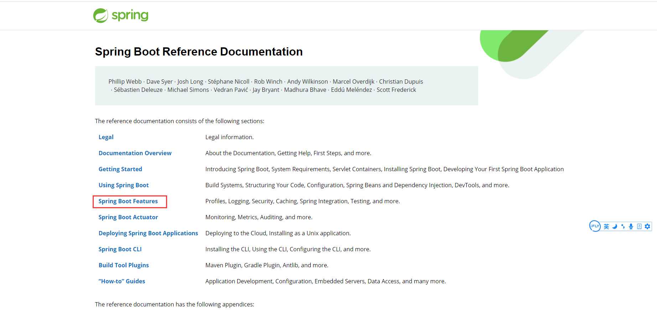Toggle the 英 language mode icon
Viewport: 657px width, 310px height.
coord(606,226)
